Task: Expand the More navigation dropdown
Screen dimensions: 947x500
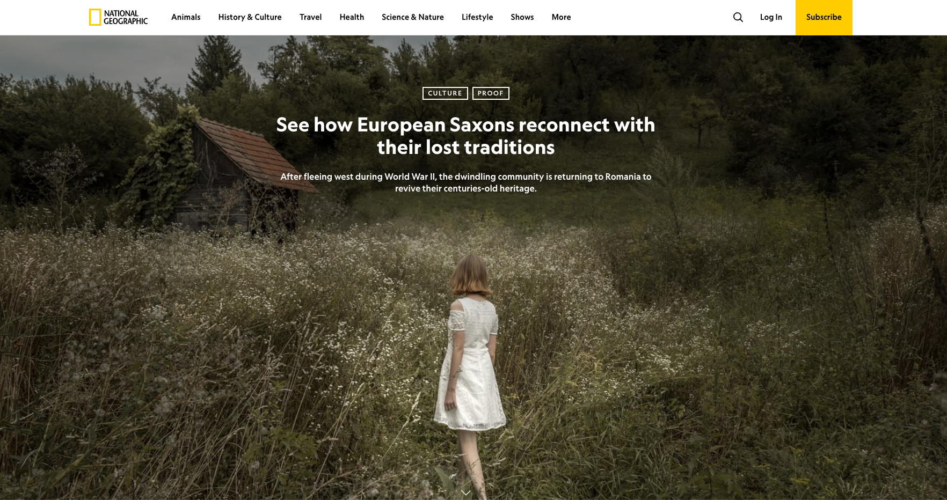Action: pyautogui.click(x=561, y=17)
